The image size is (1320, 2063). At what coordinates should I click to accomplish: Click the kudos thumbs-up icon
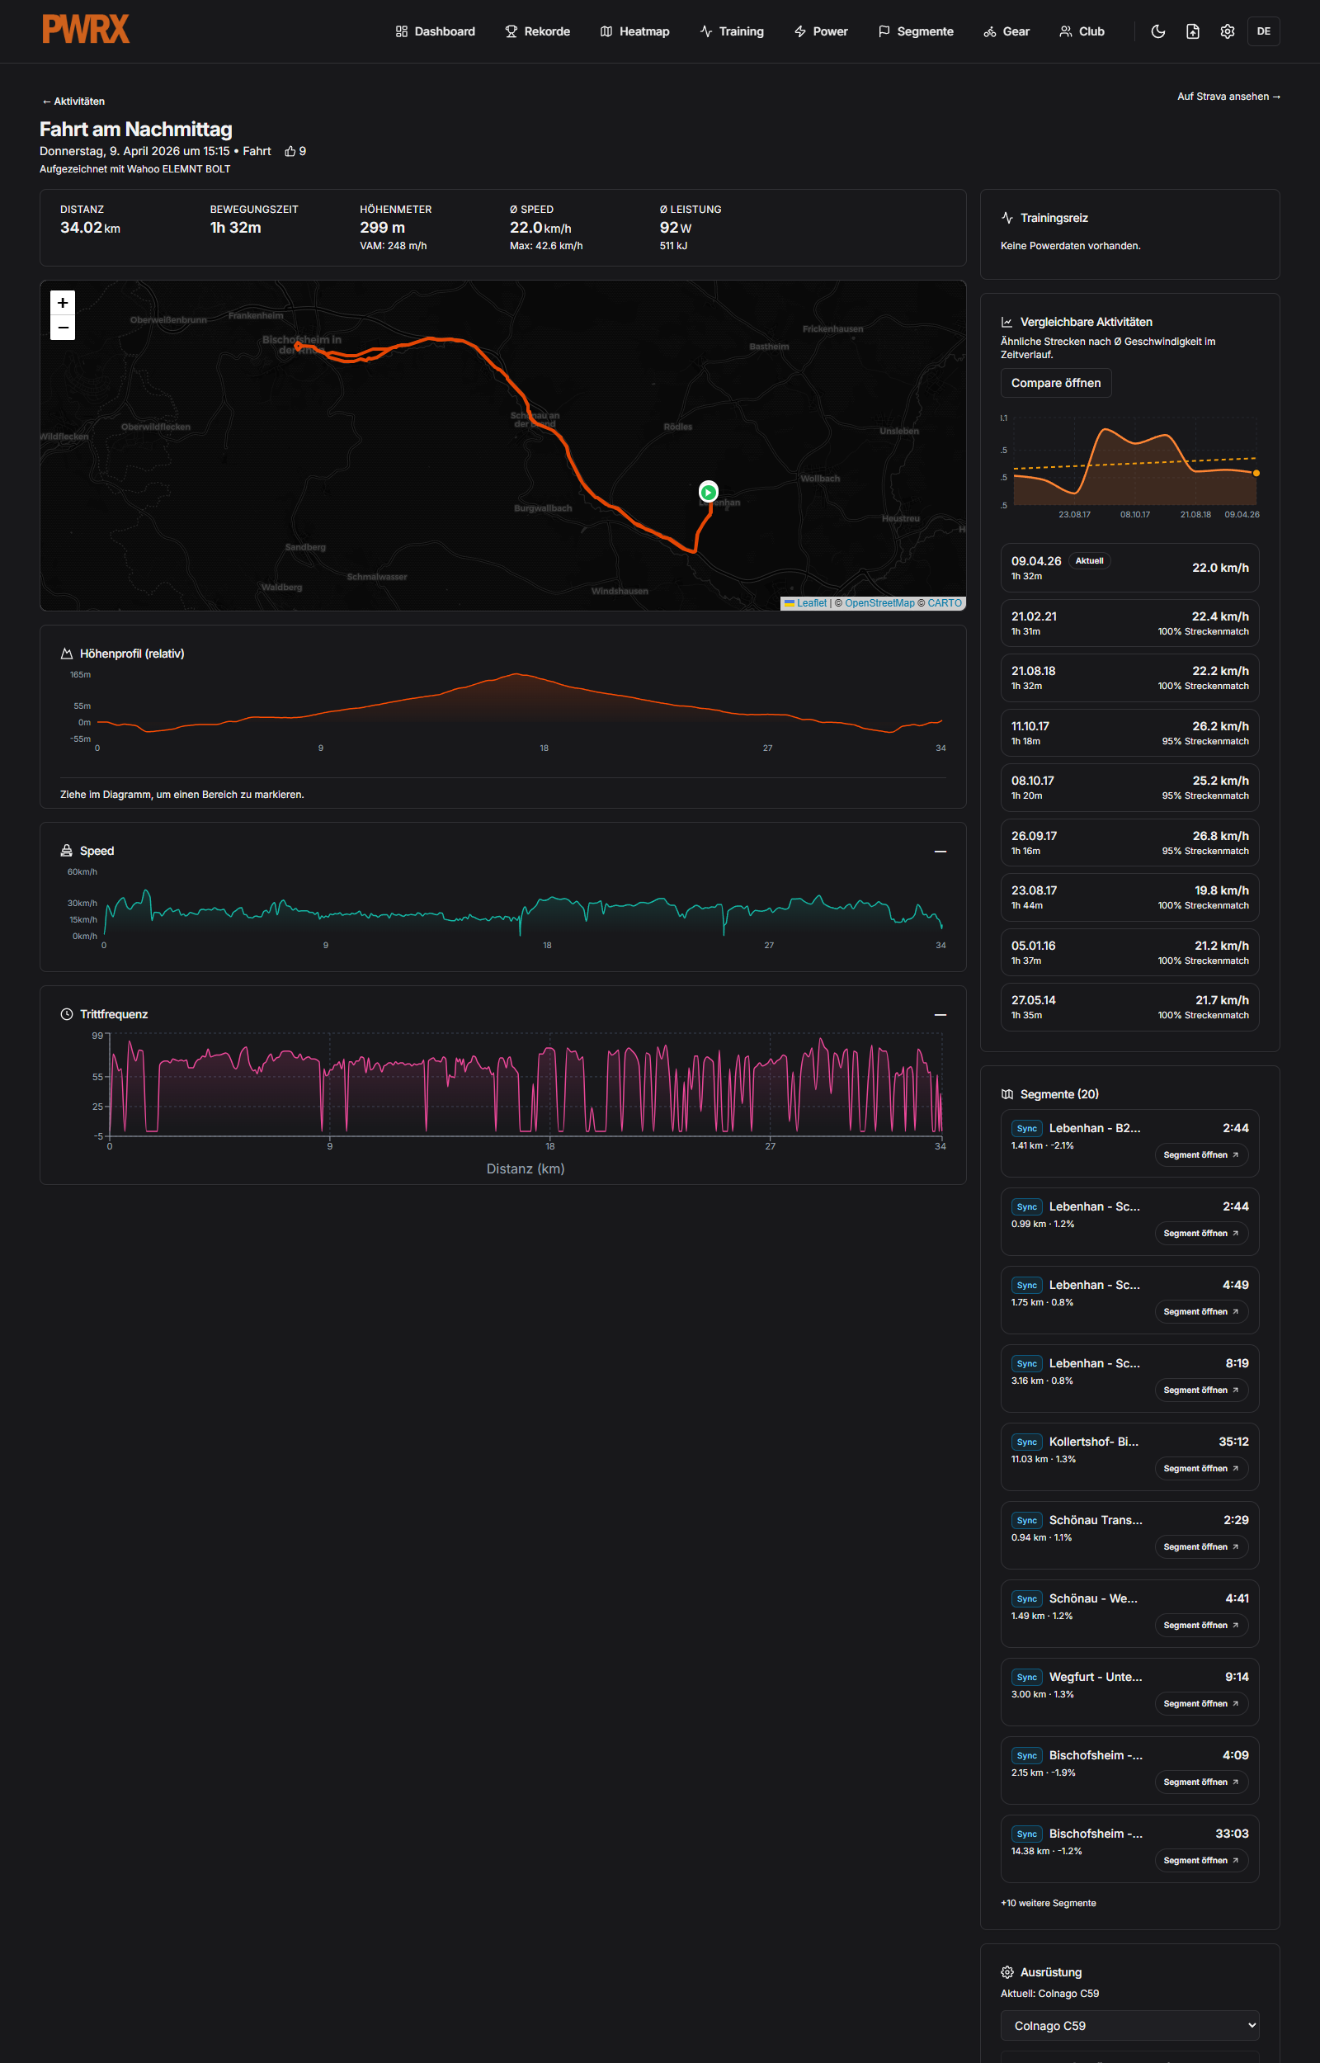(x=290, y=152)
